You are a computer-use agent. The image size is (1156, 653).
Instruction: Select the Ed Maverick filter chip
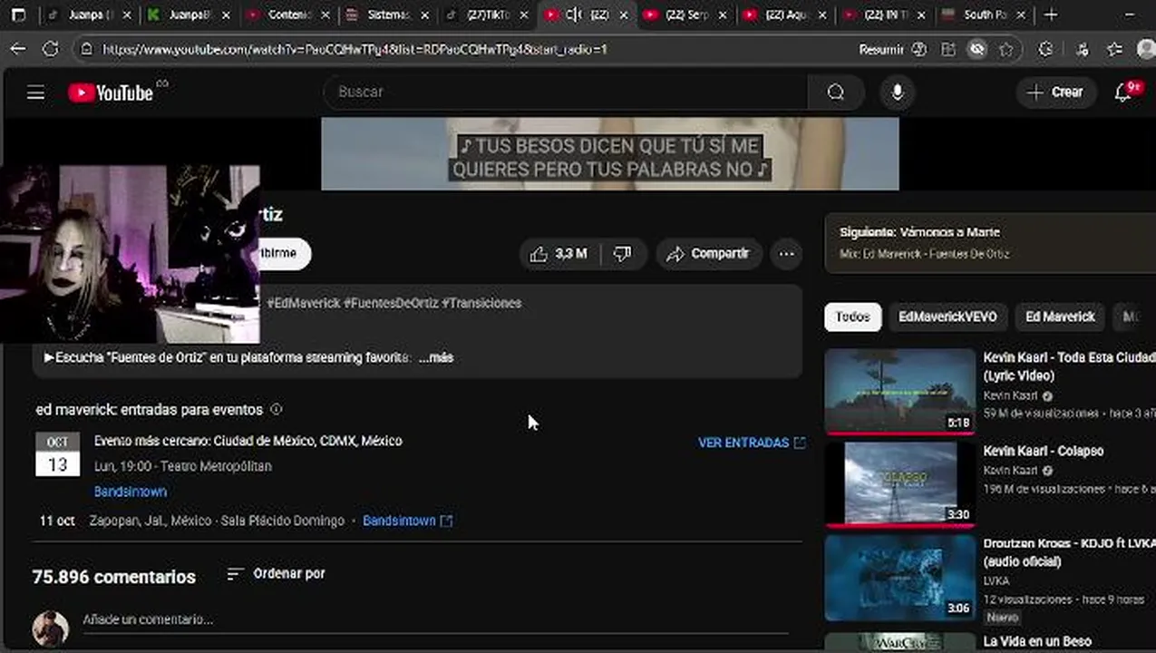pyautogui.click(x=1060, y=317)
